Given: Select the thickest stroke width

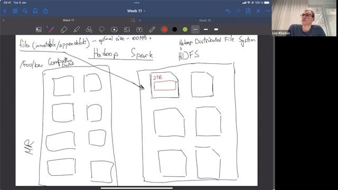Looking at the screenshot, I should tap(216, 30).
